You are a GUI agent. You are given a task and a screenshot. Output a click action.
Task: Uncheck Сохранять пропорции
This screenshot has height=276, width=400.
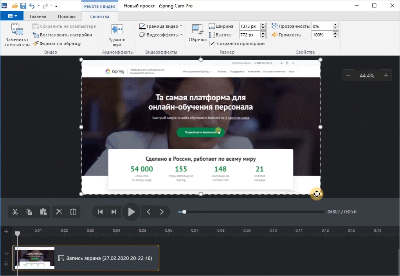pyautogui.click(x=212, y=43)
